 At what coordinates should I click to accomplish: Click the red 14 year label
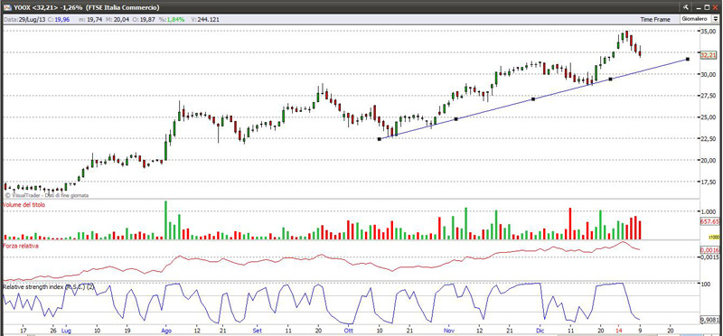tap(619, 331)
